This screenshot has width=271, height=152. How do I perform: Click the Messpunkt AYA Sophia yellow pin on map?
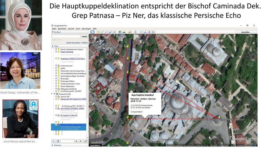(219, 117)
